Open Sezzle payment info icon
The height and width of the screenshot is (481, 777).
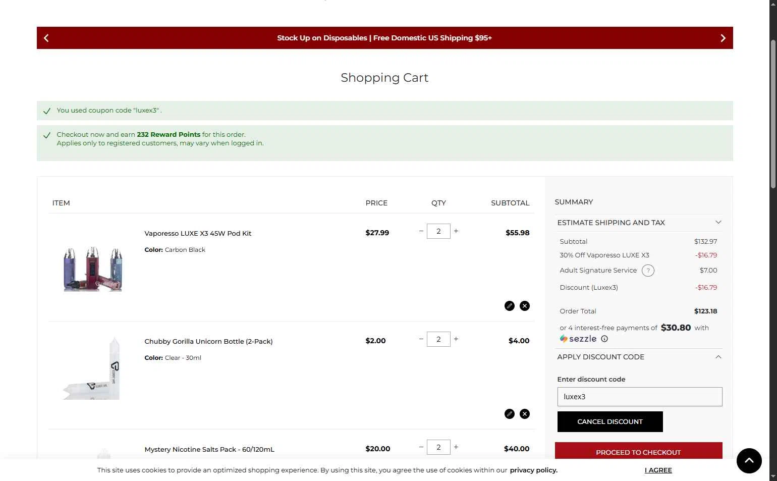604,339
